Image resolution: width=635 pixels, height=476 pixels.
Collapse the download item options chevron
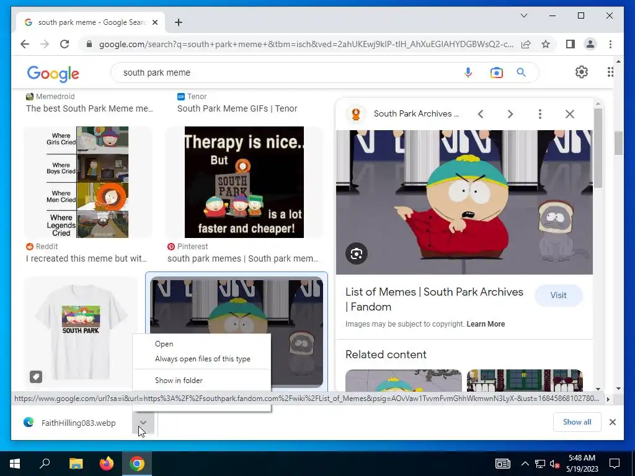pyautogui.click(x=143, y=423)
